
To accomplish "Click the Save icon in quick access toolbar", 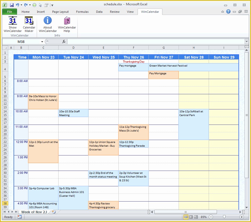I will 11,5.
